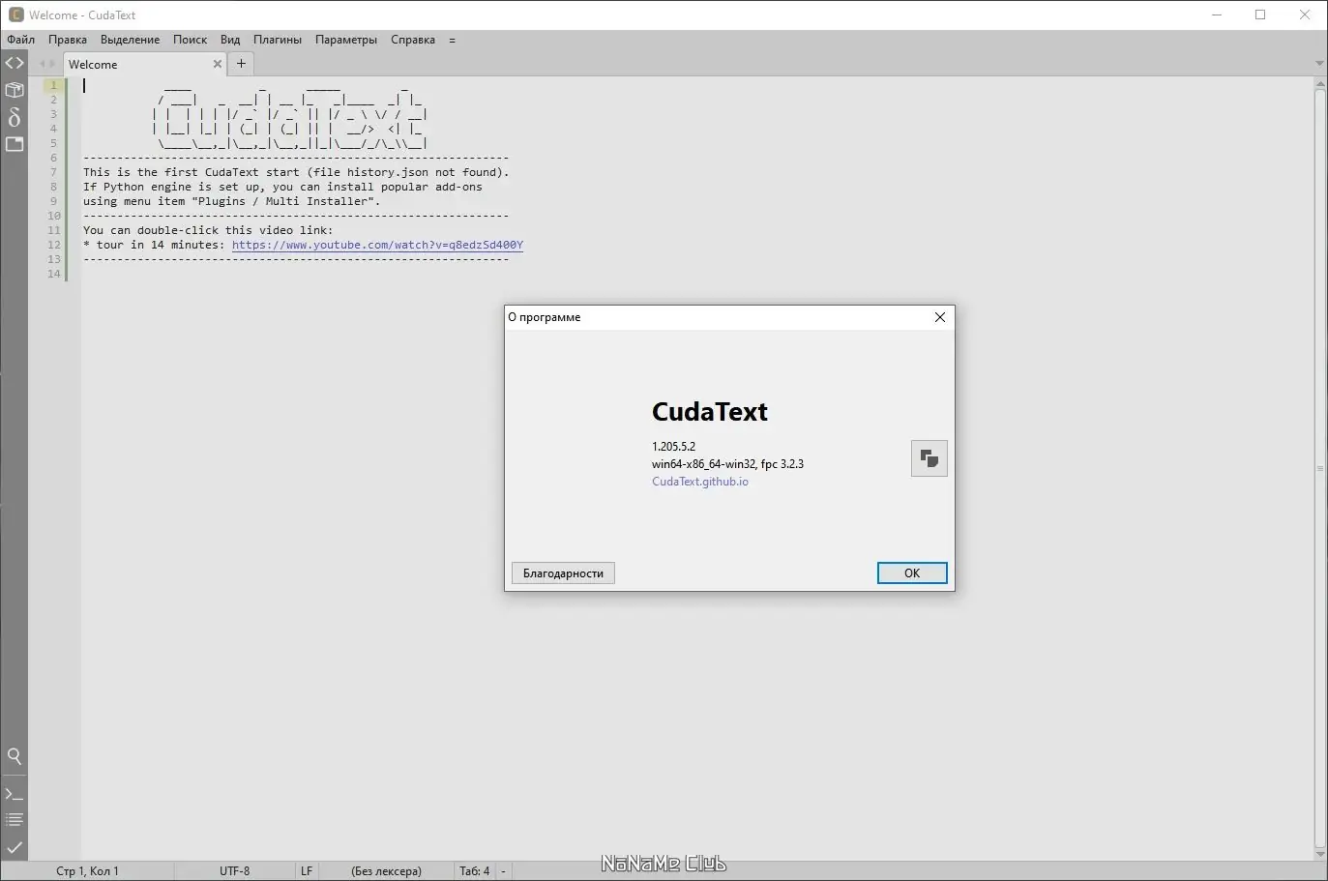The image size is (1328, 881).
Task: Click the version number 1.205.5.2
Action: click(673, 447)
